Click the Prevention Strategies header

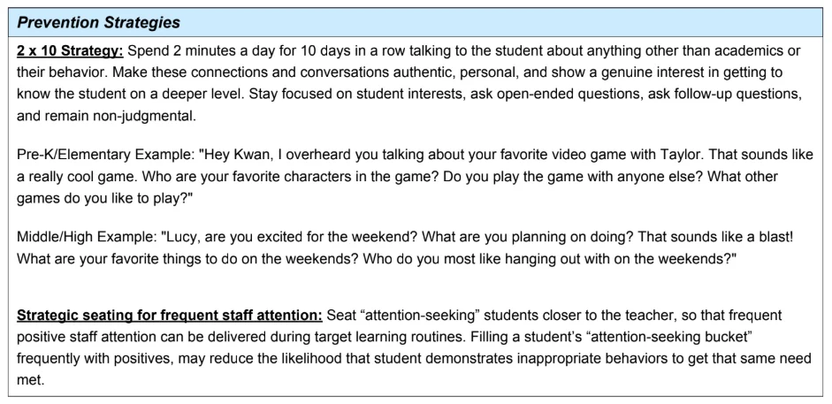click(x=99, y=23)
